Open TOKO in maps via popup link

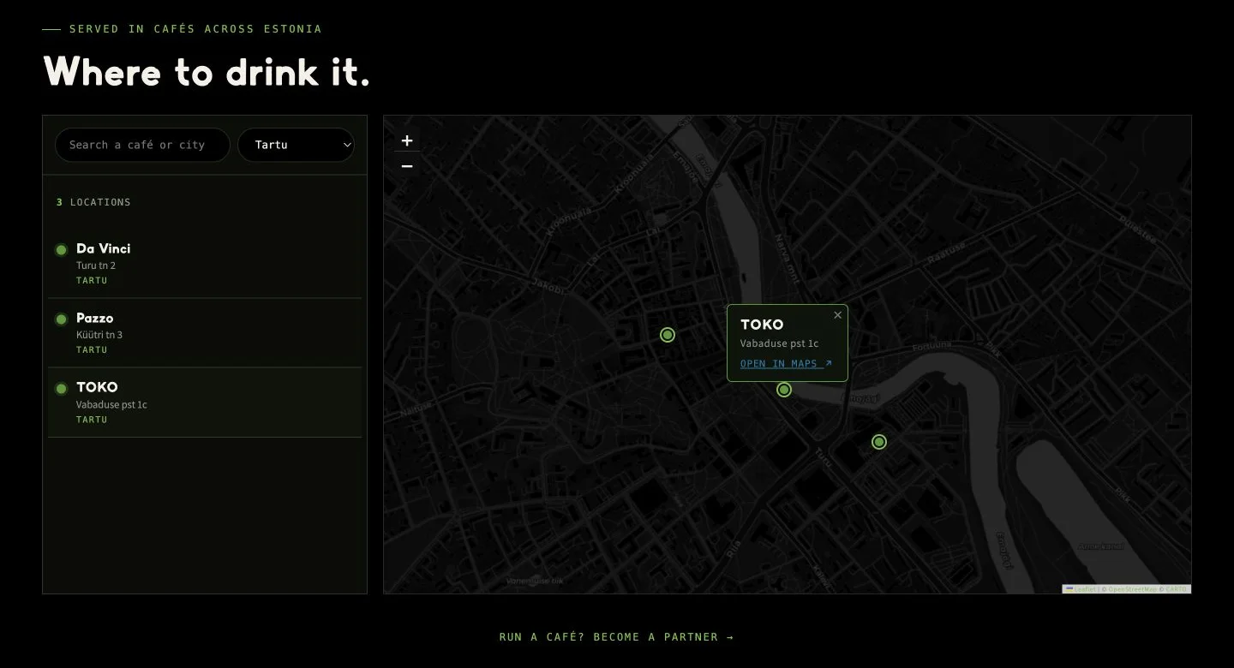(x=786, y=364)
